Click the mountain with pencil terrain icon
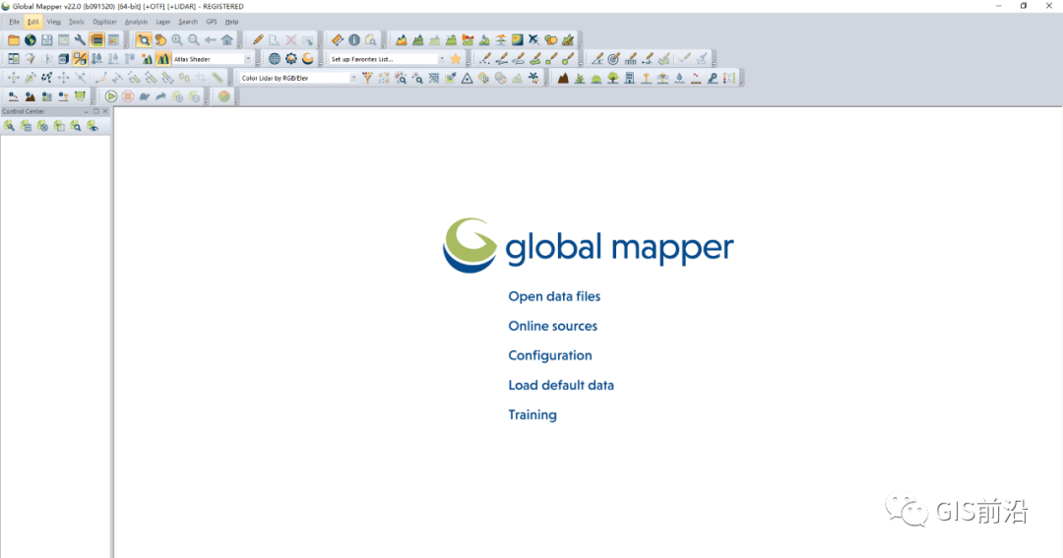 [568, 40]
